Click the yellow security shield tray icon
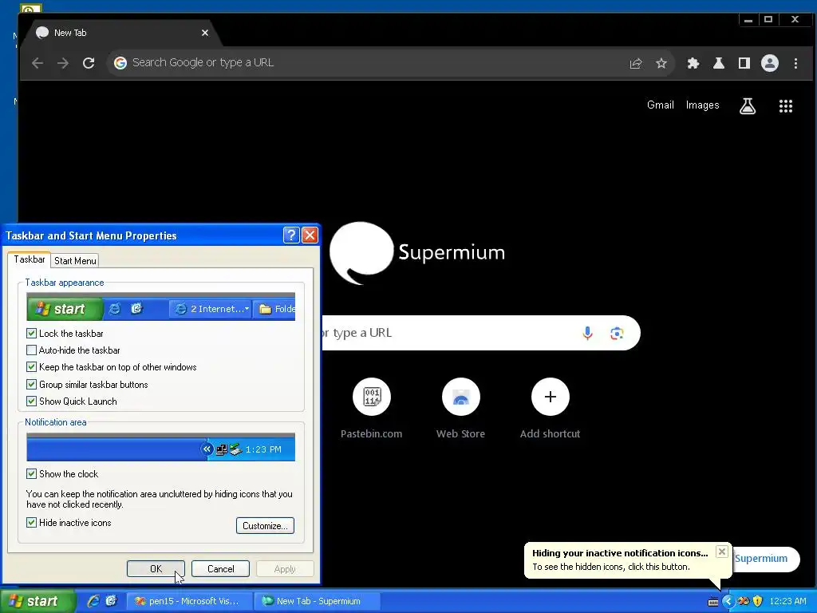The width and height of the screenshot is (817, 613). [758, 602]
